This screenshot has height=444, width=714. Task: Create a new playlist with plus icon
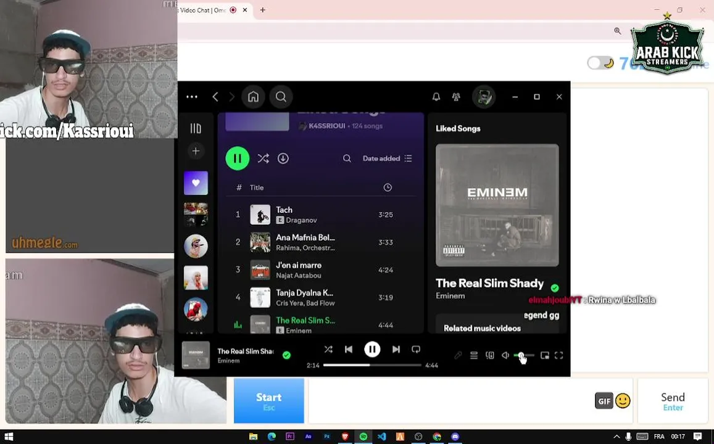(196, 151)
